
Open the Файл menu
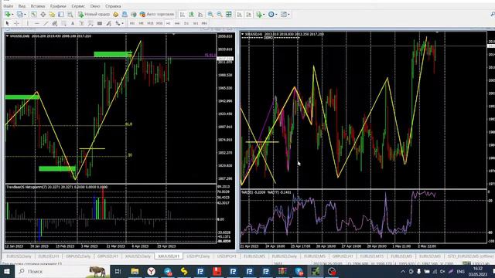9,6
